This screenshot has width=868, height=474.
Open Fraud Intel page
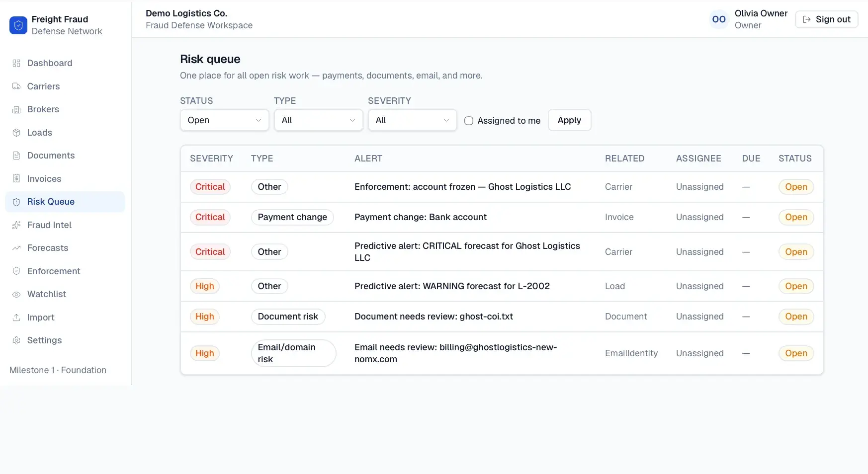tap(65, 225)
